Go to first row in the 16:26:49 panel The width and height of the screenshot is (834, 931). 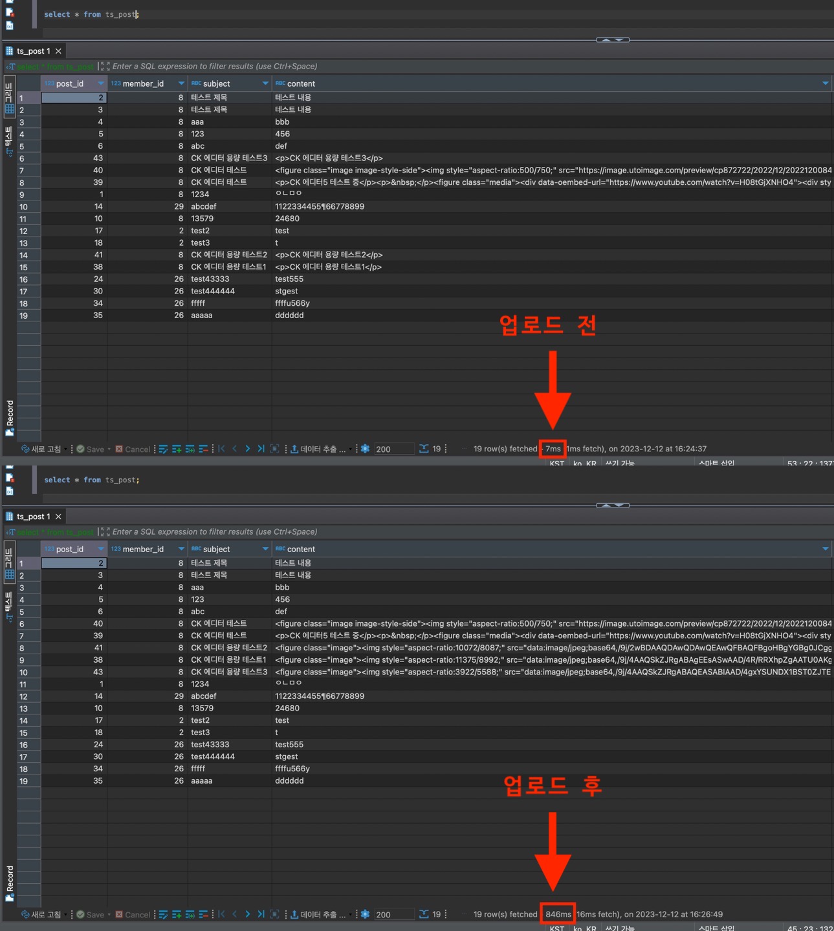pos(221,914)
